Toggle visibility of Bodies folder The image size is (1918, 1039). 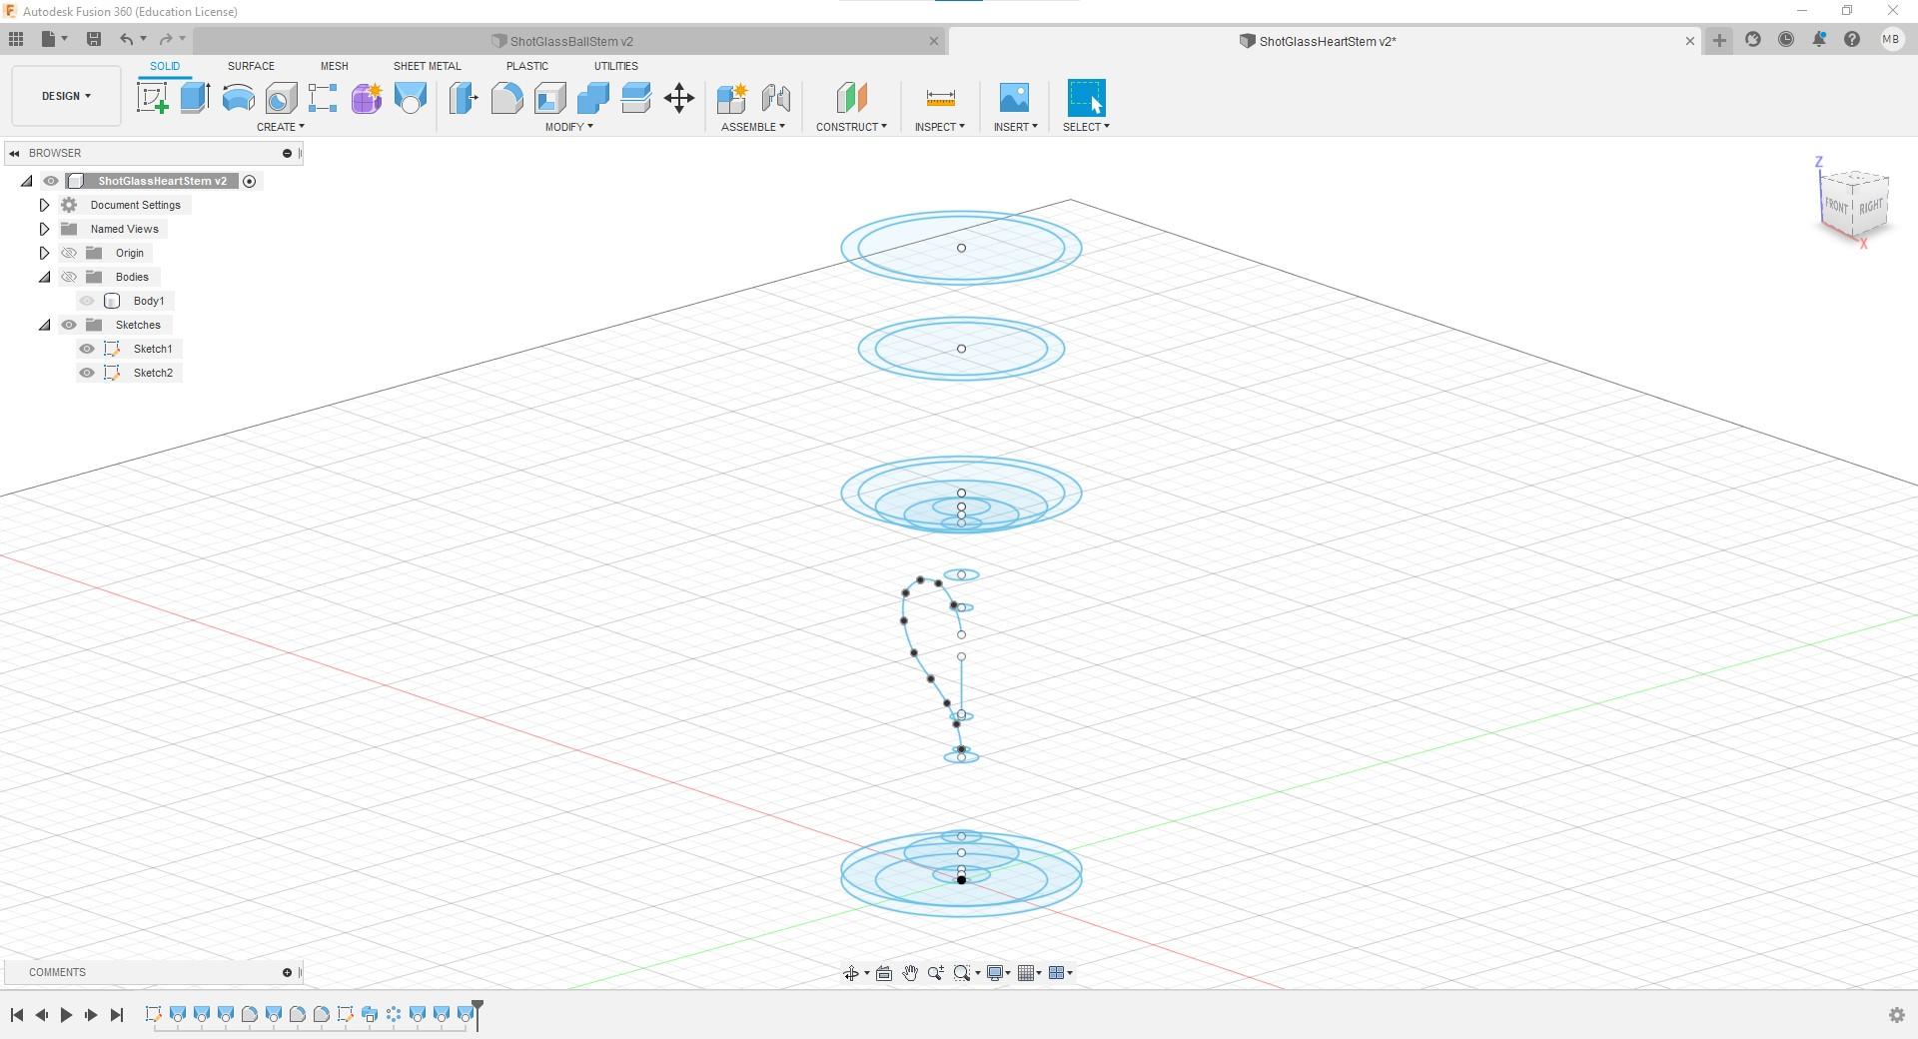(x=69, y=277)
